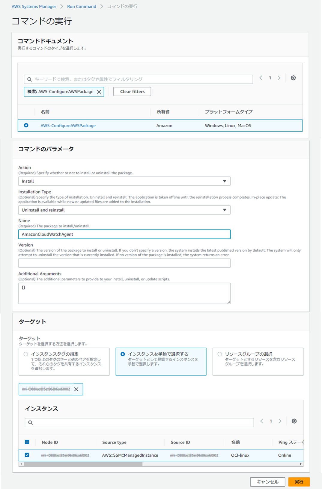The height and width of the screenshot is (489, 322).
Task: Go to next page of instances
Action: [x=280, y=421]
